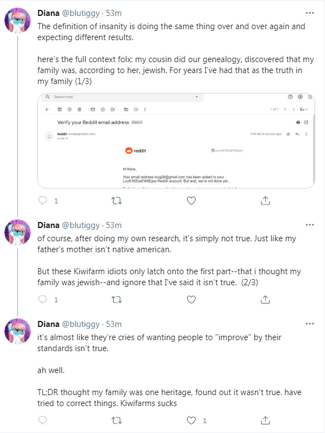Like the first tweet in thread
The width and height of the screenshot is (325, 433).
coord(191,201)
